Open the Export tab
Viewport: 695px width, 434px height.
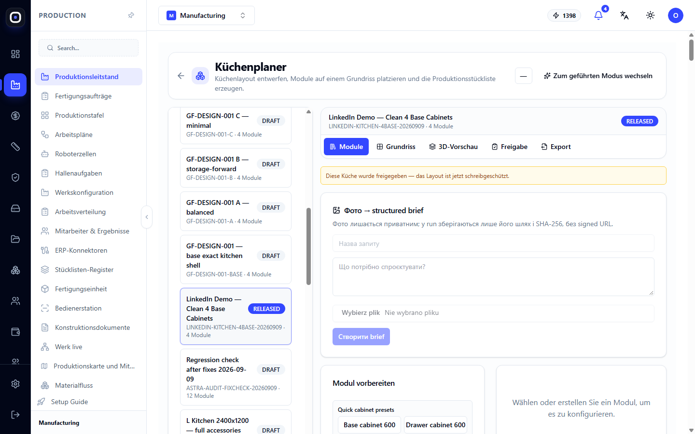pyautogui.click(x=556, y=147)
